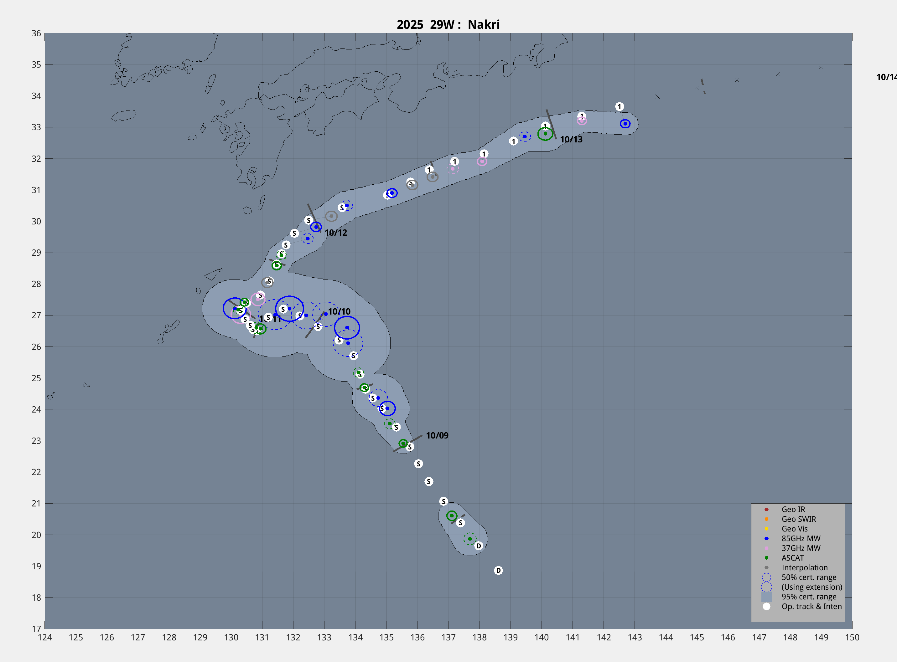Click the easternmost gray x marker
Viewport: 897px width, 662px height.
(x=820, y=68)
